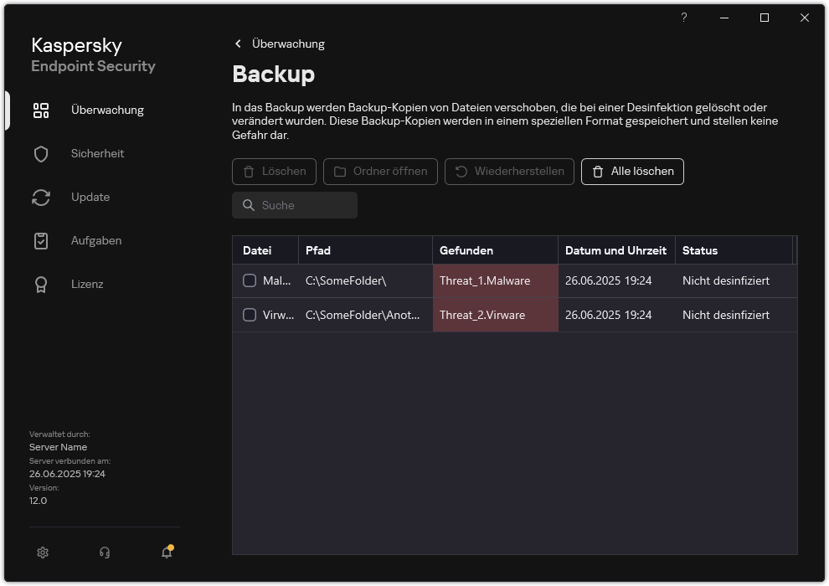Open the Aufgaben section in the sidebar

(x=95, y=241)
